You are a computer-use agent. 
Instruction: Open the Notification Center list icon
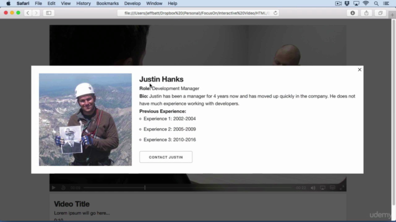[x=386, y=3]
